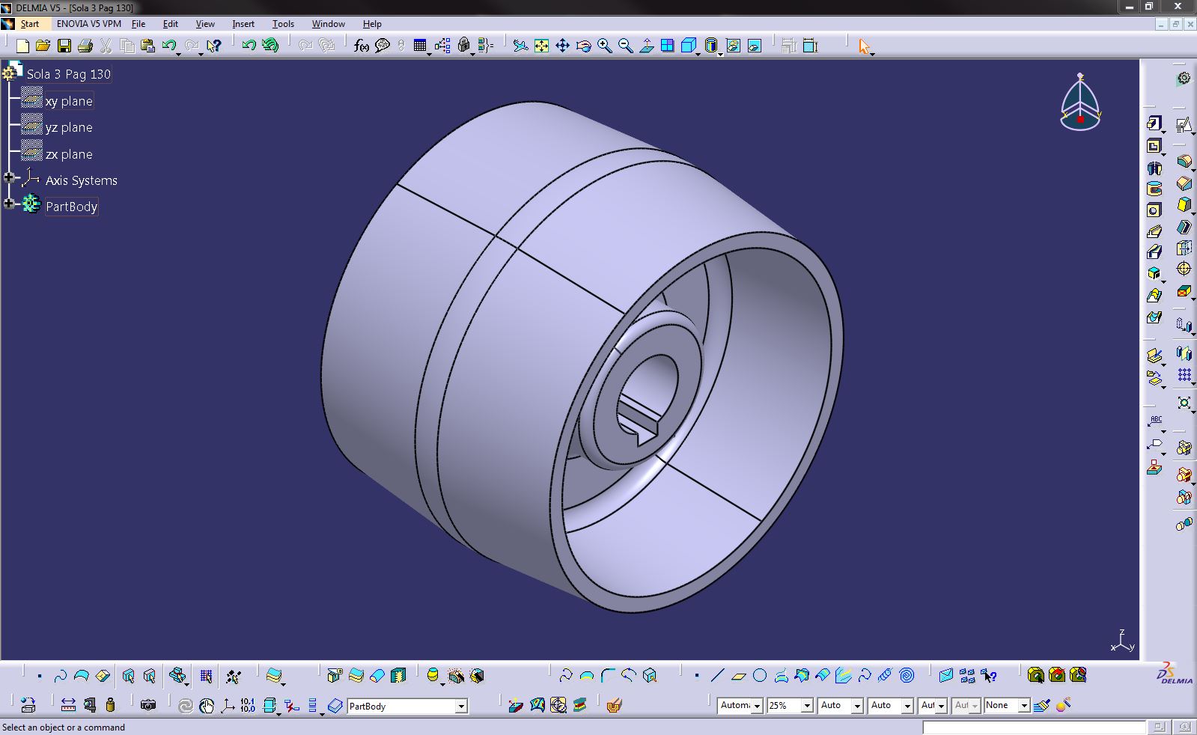Click the Design Table grid icon
Image resolution: width=1197 pixels, height=735 pixels.
tap(420, 46)
